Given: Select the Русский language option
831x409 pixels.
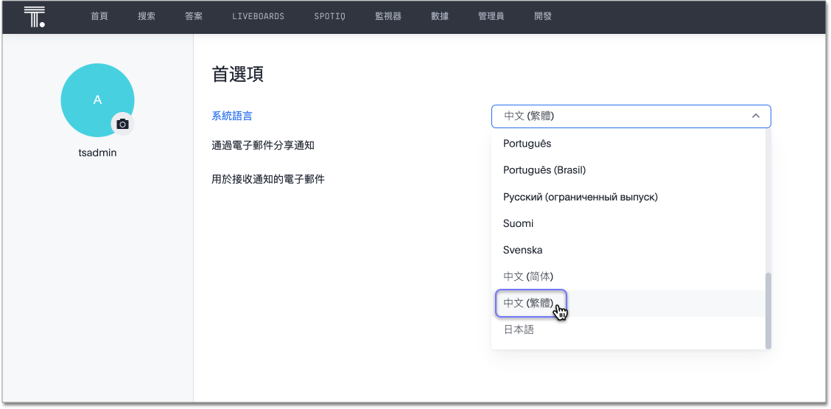Looking at the screenshot, I should click(x=580, y=197).
